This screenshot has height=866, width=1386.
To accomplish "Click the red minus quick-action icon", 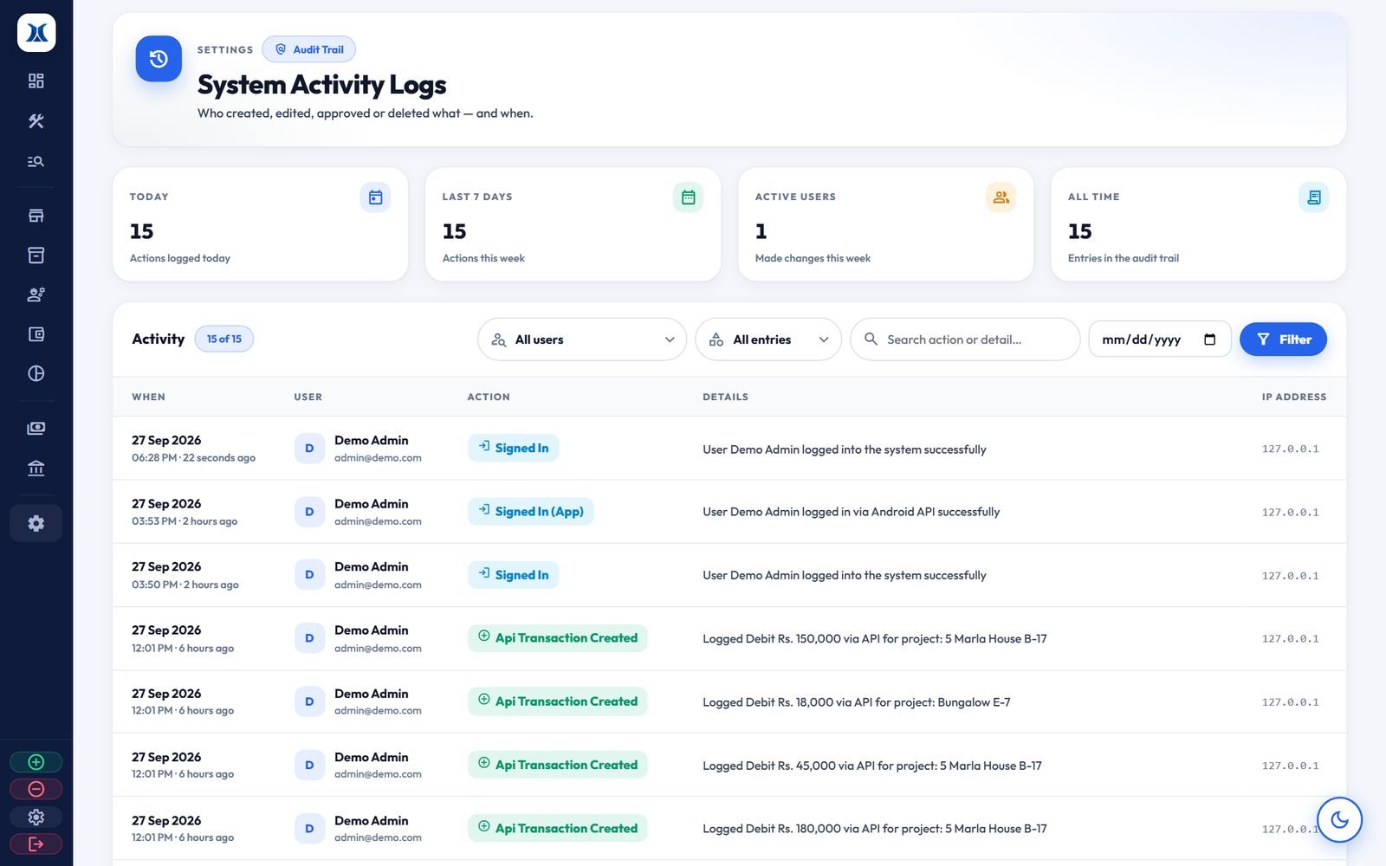I will [x=36, y=789].
